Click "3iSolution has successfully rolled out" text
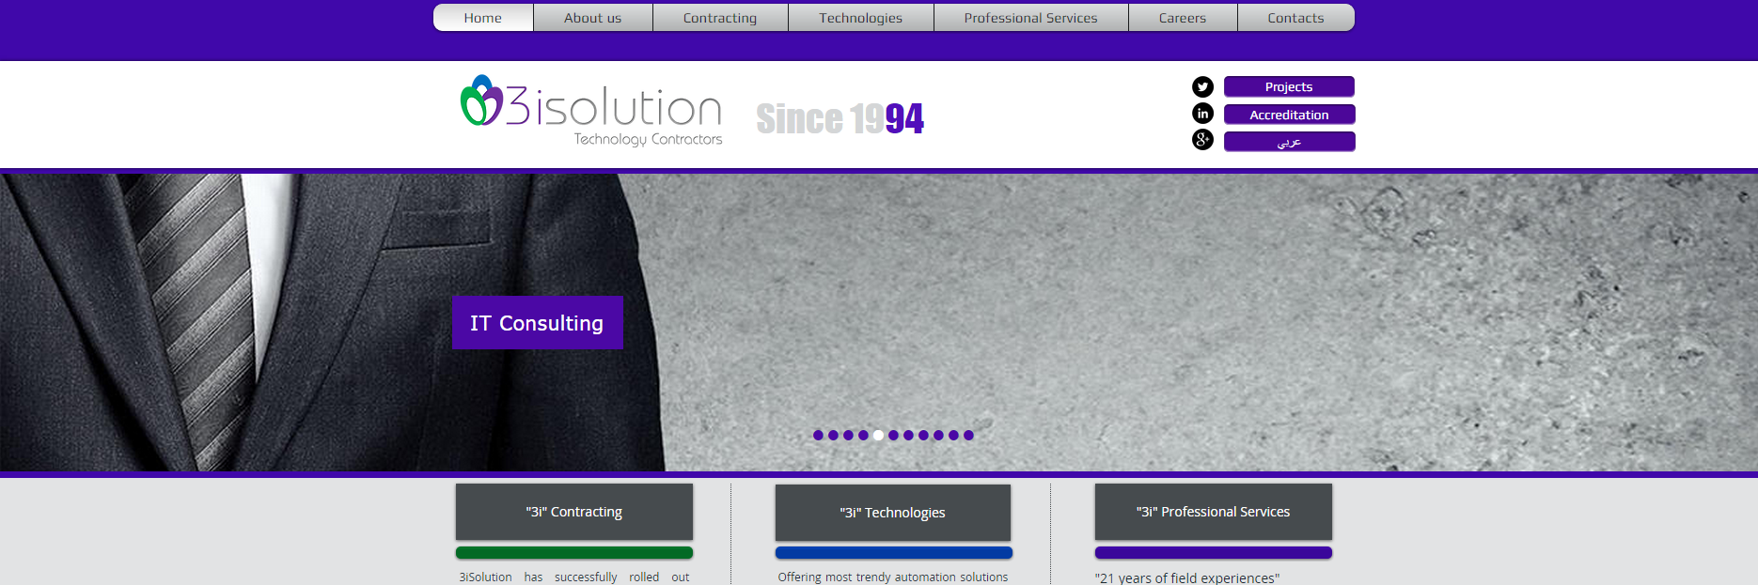This screenshot has height=585, width=1758. pos(574,577)
